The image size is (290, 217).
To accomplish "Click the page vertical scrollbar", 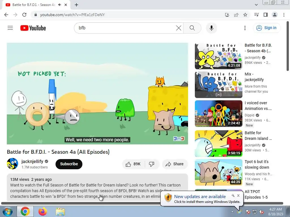I will coord(288,46).
